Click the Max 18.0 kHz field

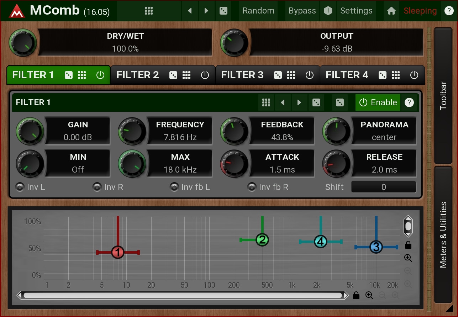(x=180, y=164)
